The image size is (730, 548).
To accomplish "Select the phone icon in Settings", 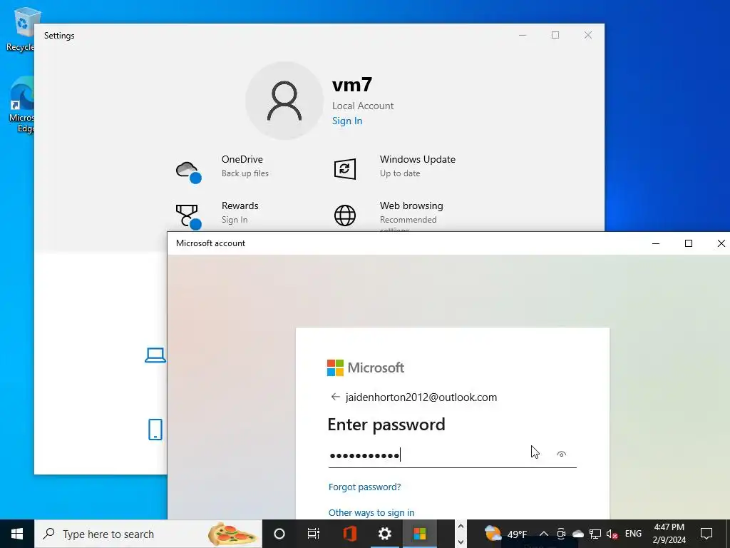I will 155,429.
